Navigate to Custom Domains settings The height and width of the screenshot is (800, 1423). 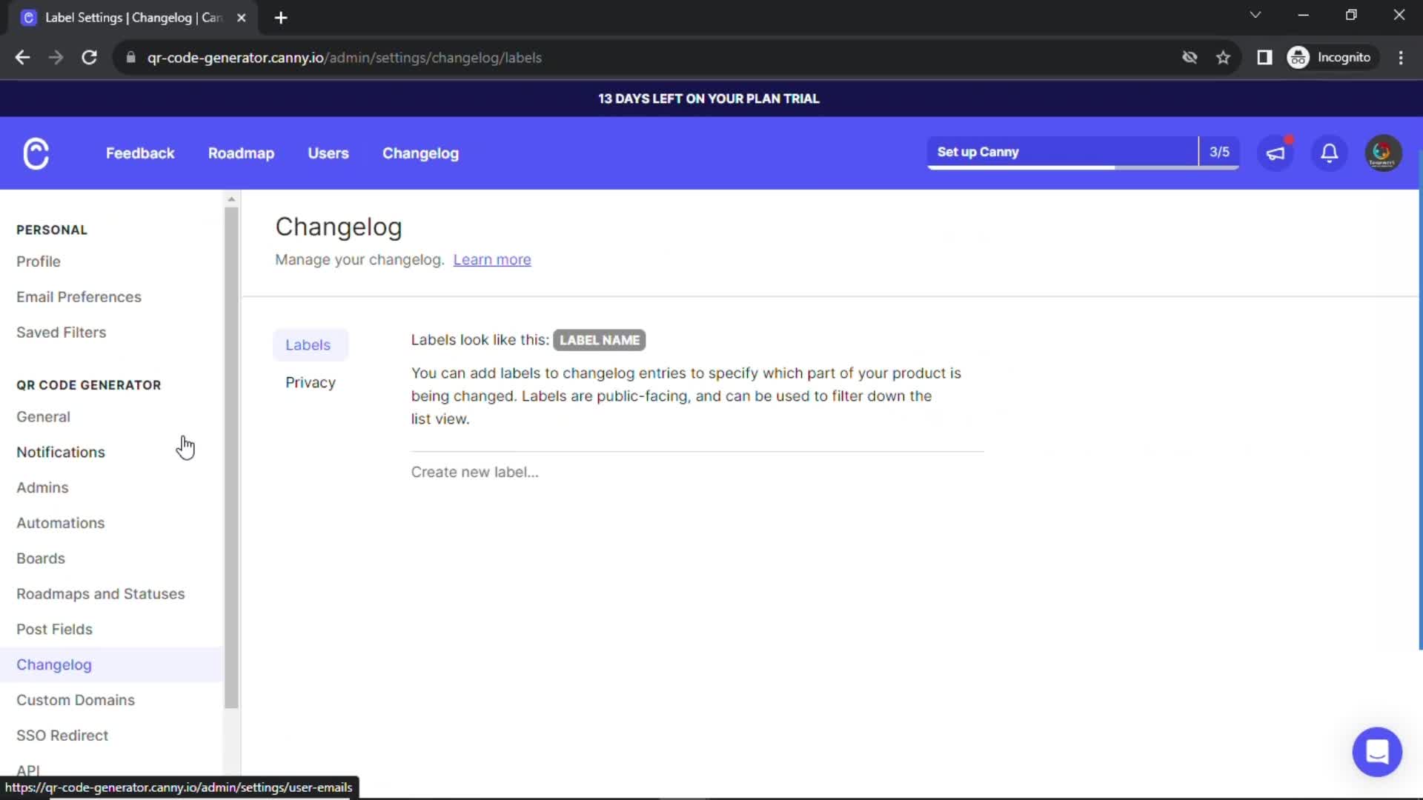[76, 700]
